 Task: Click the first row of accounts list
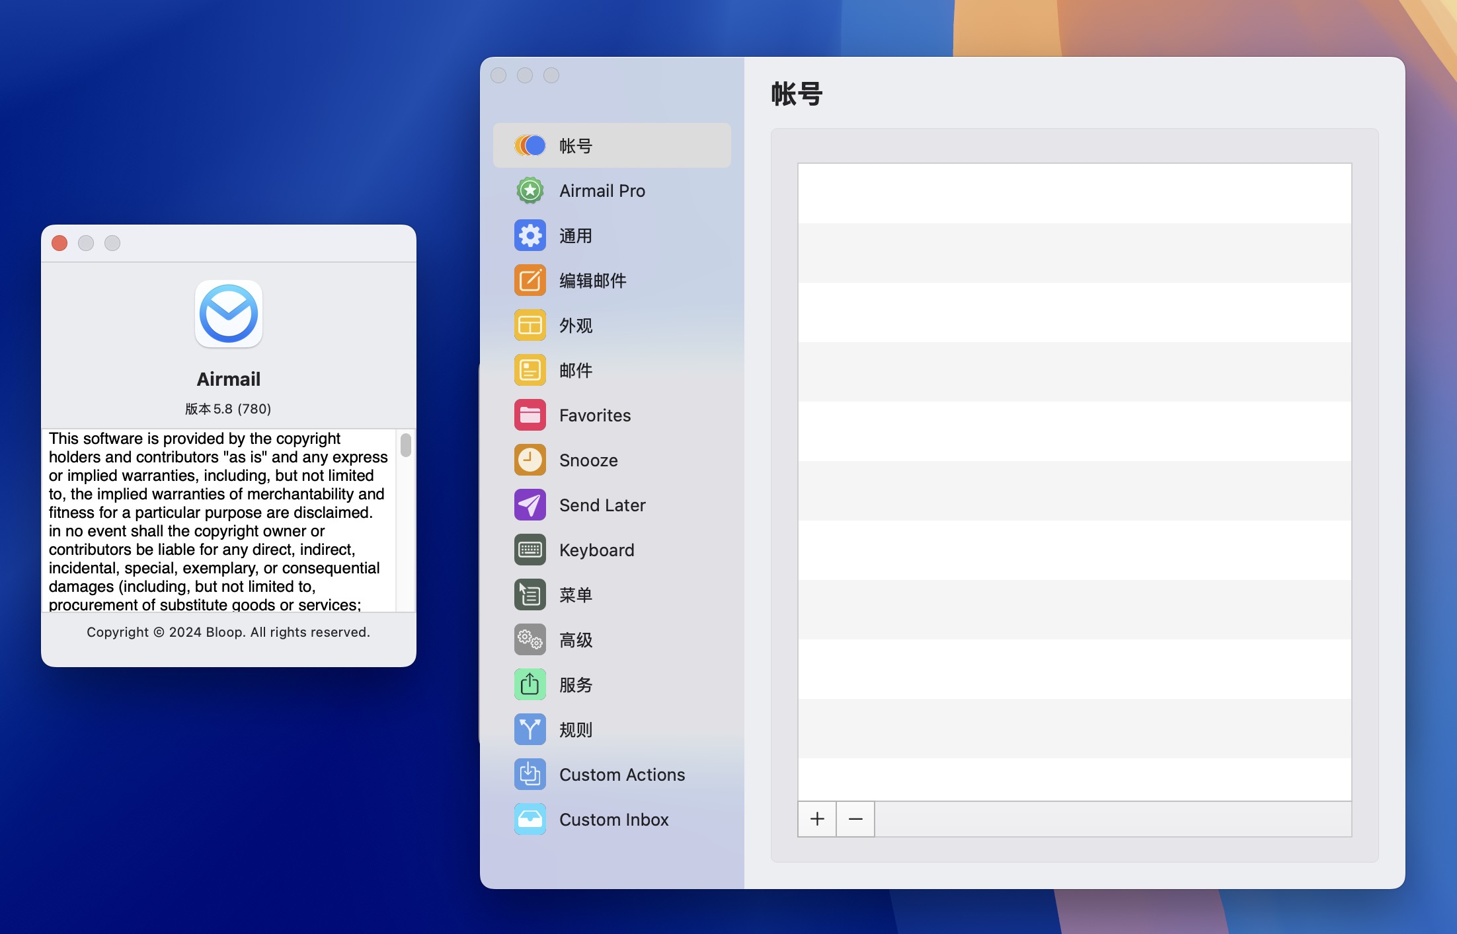pos(1075,194)
